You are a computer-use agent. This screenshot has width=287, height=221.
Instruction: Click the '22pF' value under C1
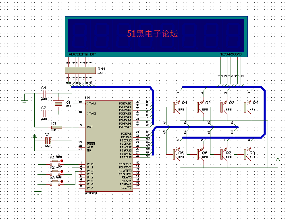click(44, 98)
